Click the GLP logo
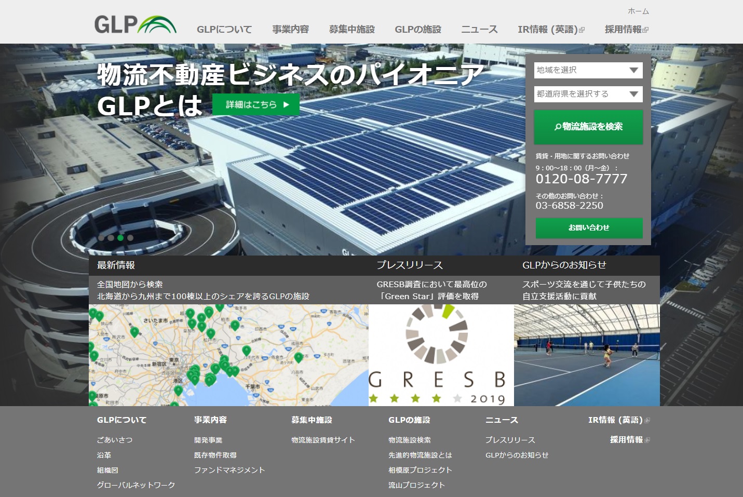The image size is (743, 497). (135, 24)
